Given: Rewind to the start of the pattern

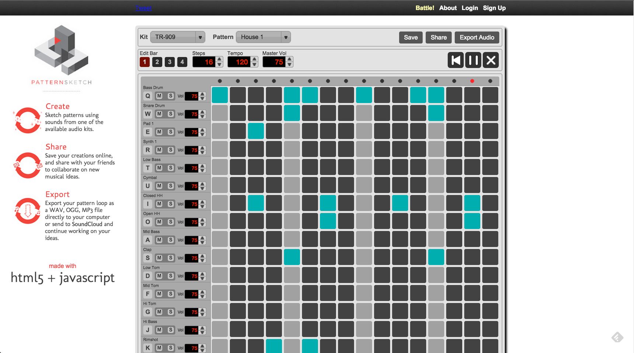Looking at the screenshot, I should coord(456,60).
